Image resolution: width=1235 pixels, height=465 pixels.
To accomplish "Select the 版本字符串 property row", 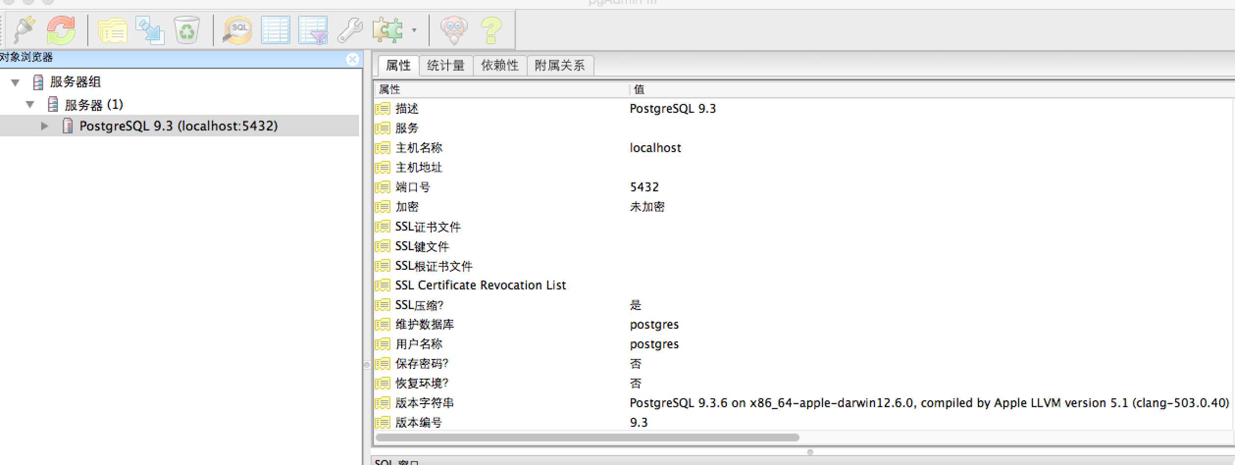I will pyautogui.click(x=804, y=403).
